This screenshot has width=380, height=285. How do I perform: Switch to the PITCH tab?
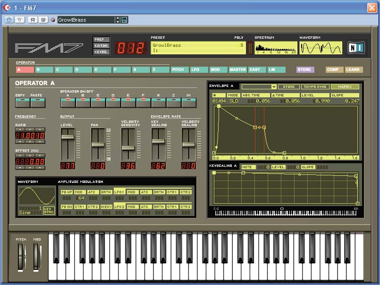tap(179, 69)
